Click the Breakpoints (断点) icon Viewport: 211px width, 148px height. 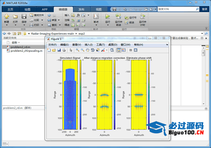pyautogui.click(x=96, y=16)
